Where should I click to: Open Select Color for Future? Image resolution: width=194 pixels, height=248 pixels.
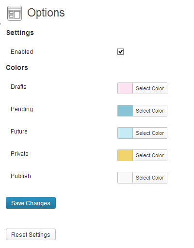click(x=150, y=133)
